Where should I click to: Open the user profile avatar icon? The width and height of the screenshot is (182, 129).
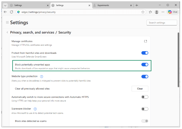(x=157, y=12)
